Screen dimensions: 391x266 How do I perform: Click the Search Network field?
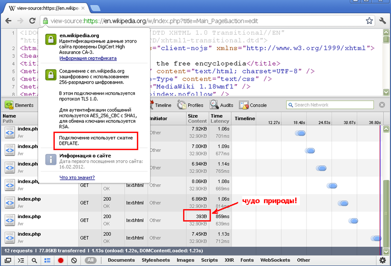click(x=330, y=105)
